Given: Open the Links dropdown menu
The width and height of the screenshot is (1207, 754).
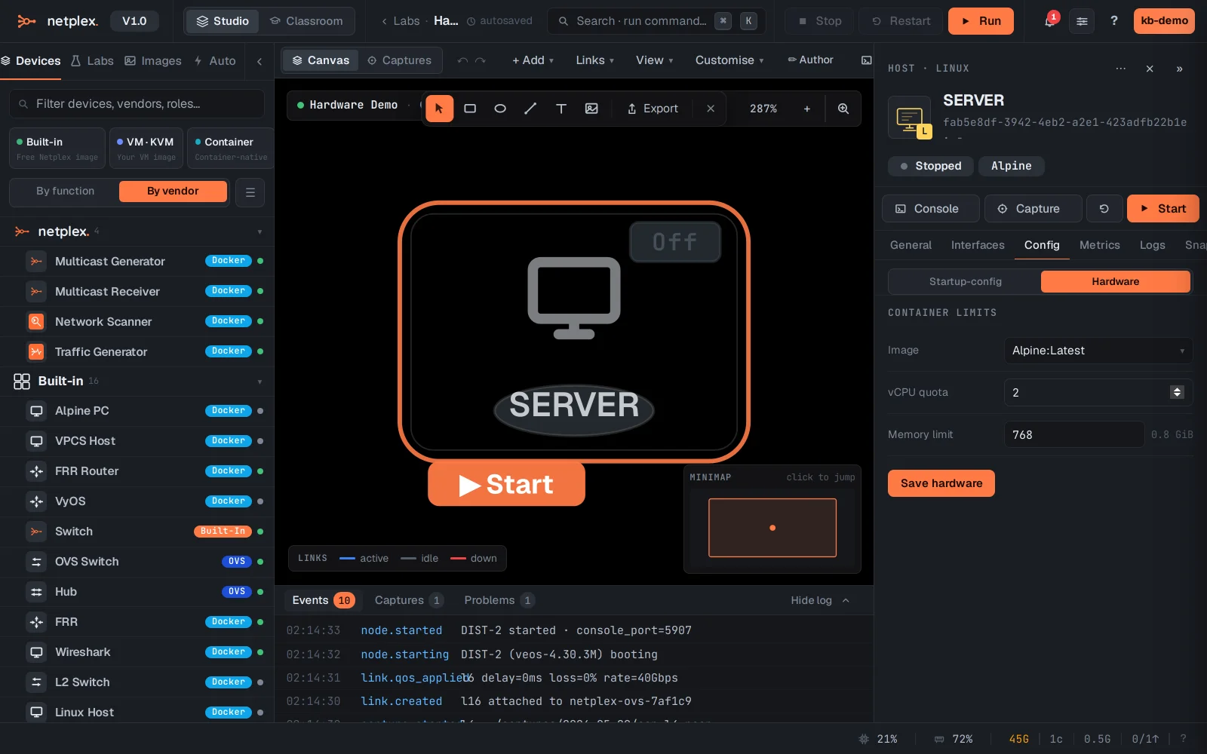Looking at the screenshot, I should 594,60.
